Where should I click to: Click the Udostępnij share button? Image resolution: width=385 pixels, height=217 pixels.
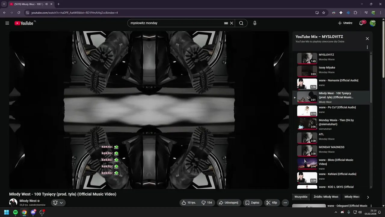coord(229,203)
